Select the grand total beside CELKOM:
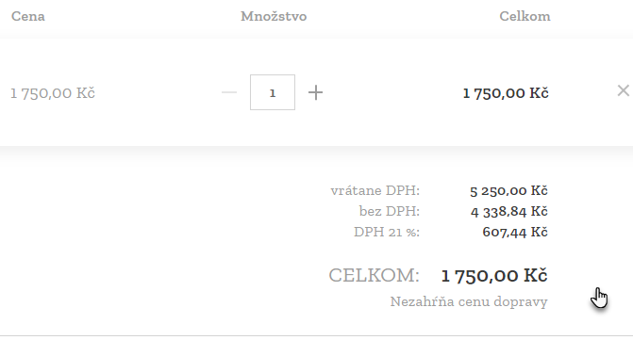 (494, 276)
